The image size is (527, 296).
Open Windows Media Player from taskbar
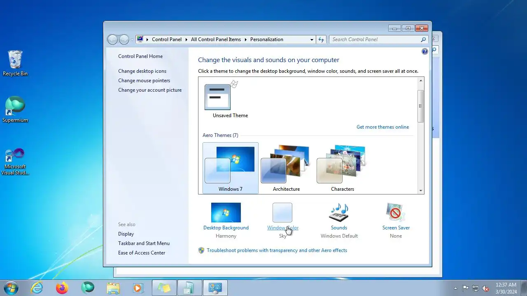(139, 288)
